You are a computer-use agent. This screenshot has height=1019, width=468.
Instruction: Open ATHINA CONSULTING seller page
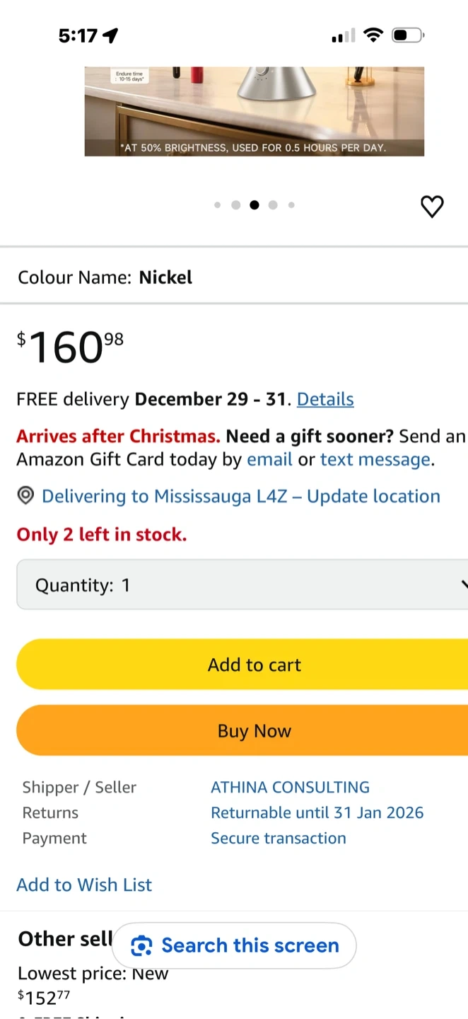pyautogui.click(x=290, y=787)
